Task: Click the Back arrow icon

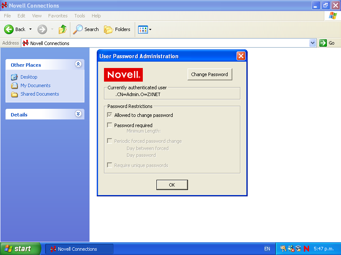Action: point(9,29)
